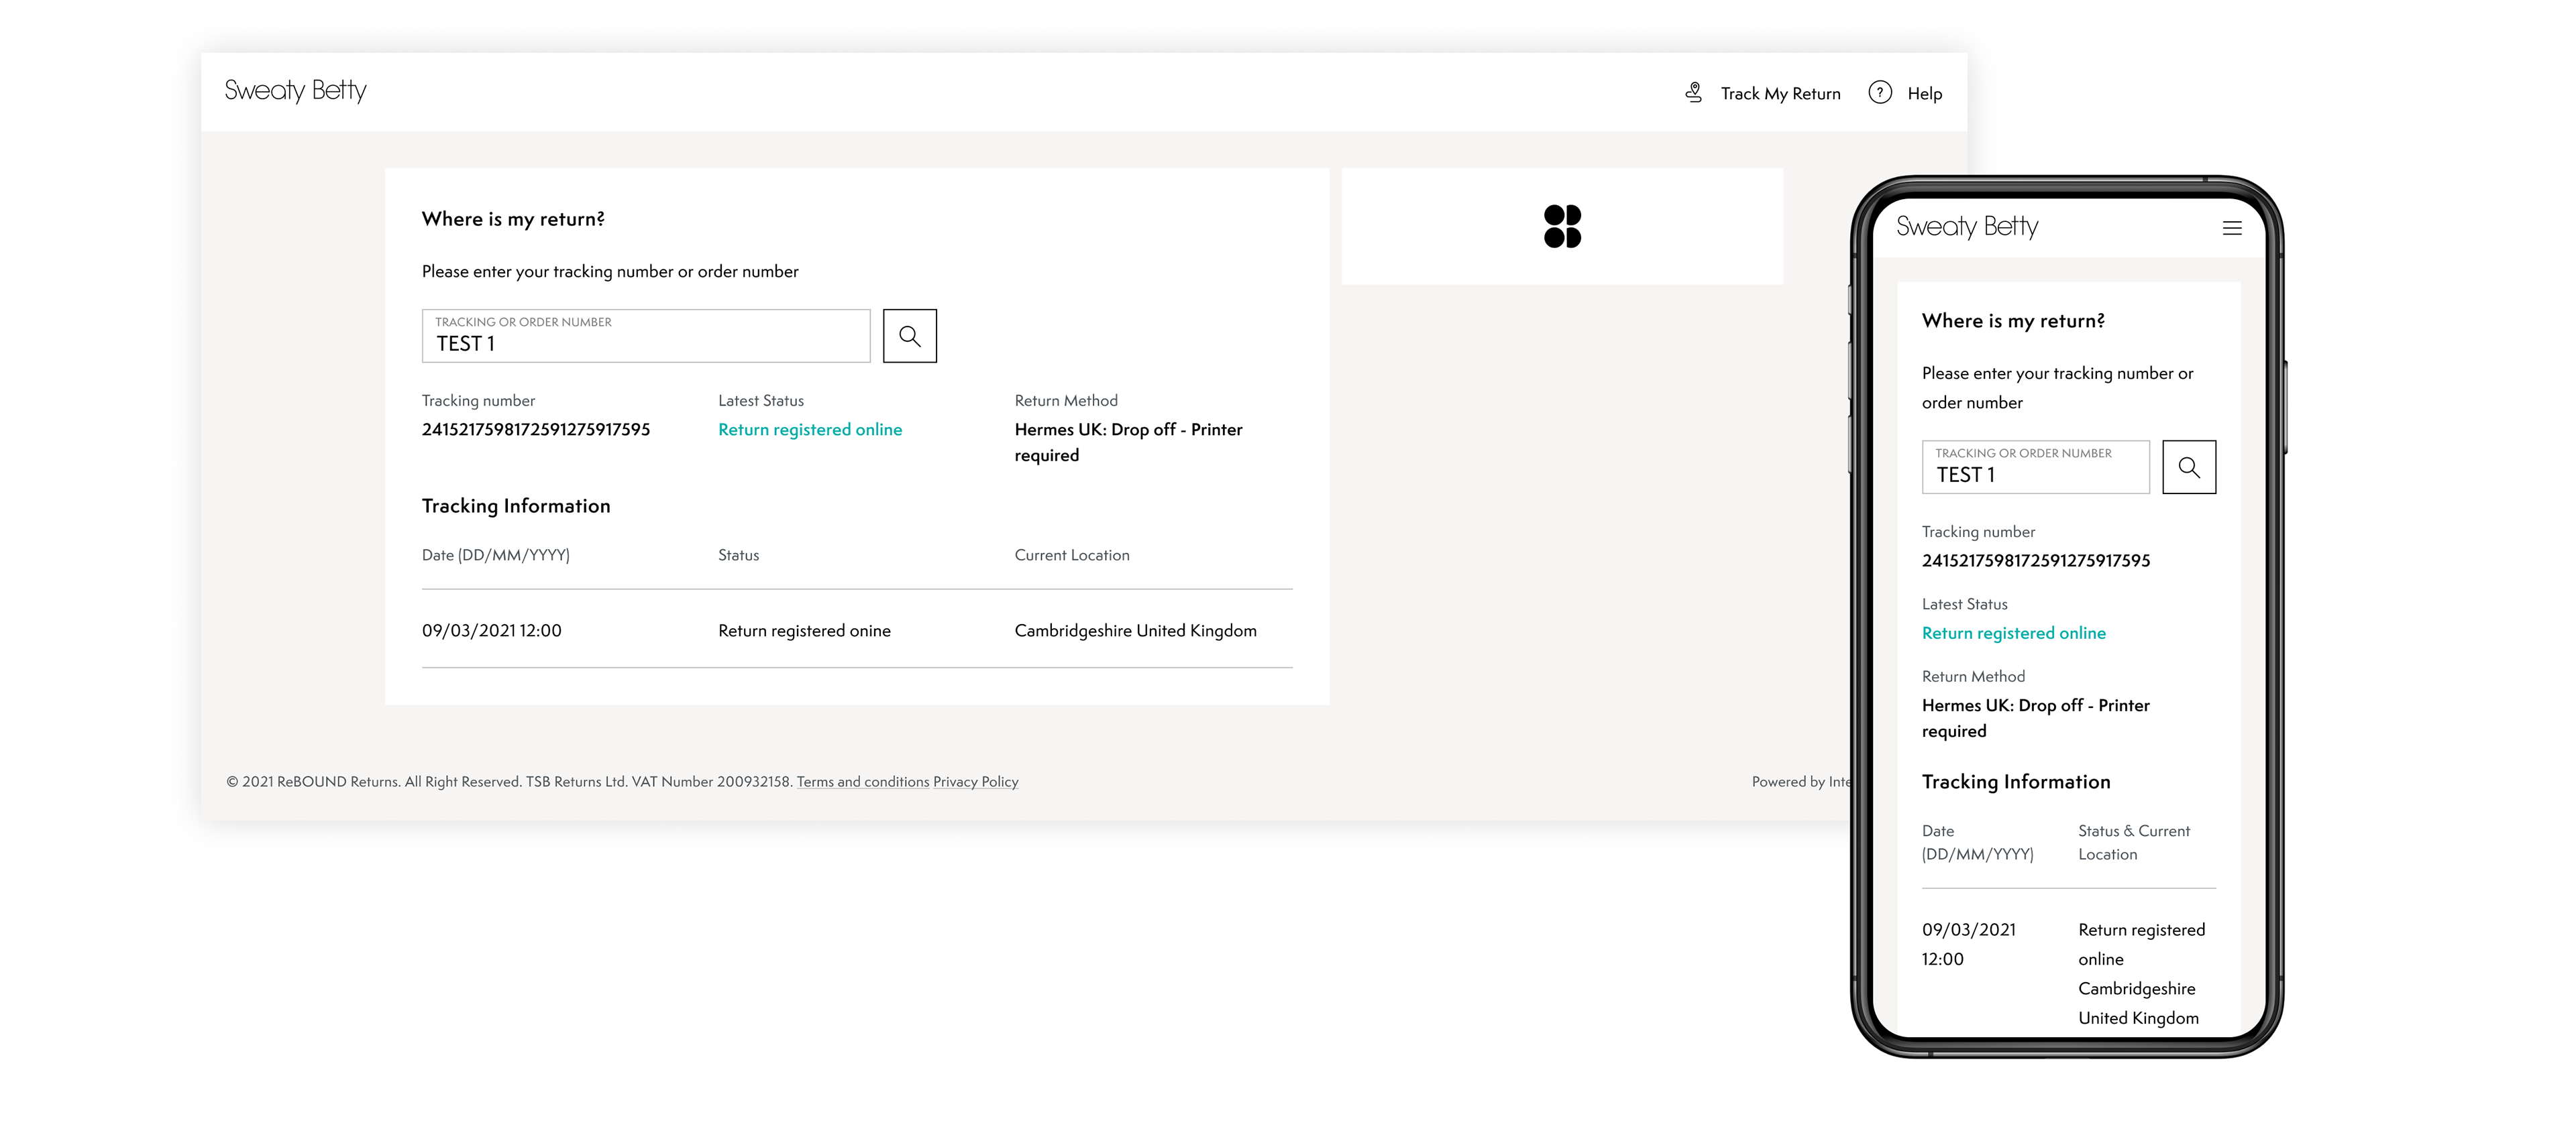The image size is (2576, 1139).
Task: Click the phone search magnifier button
Action: tap(2189, 467)
